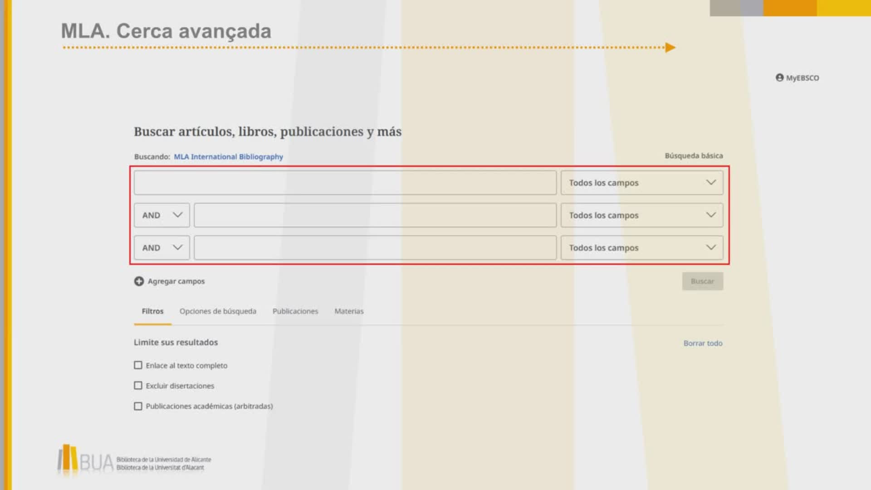Viewport: 871px width, 490px height.
Task: Open third row Todos los campos dropdown
Action: [641, 248]
